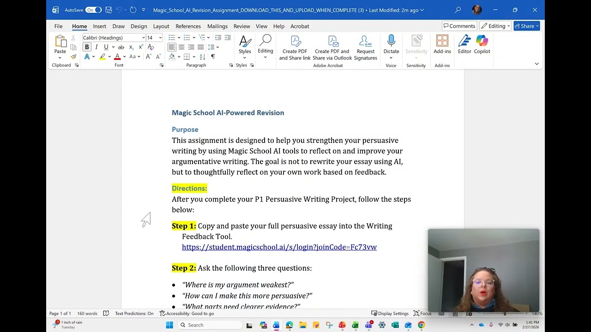The height and width of the screenshot is (332, 591).
Task: Apply superscript formatting
Action: pos(140,47)
